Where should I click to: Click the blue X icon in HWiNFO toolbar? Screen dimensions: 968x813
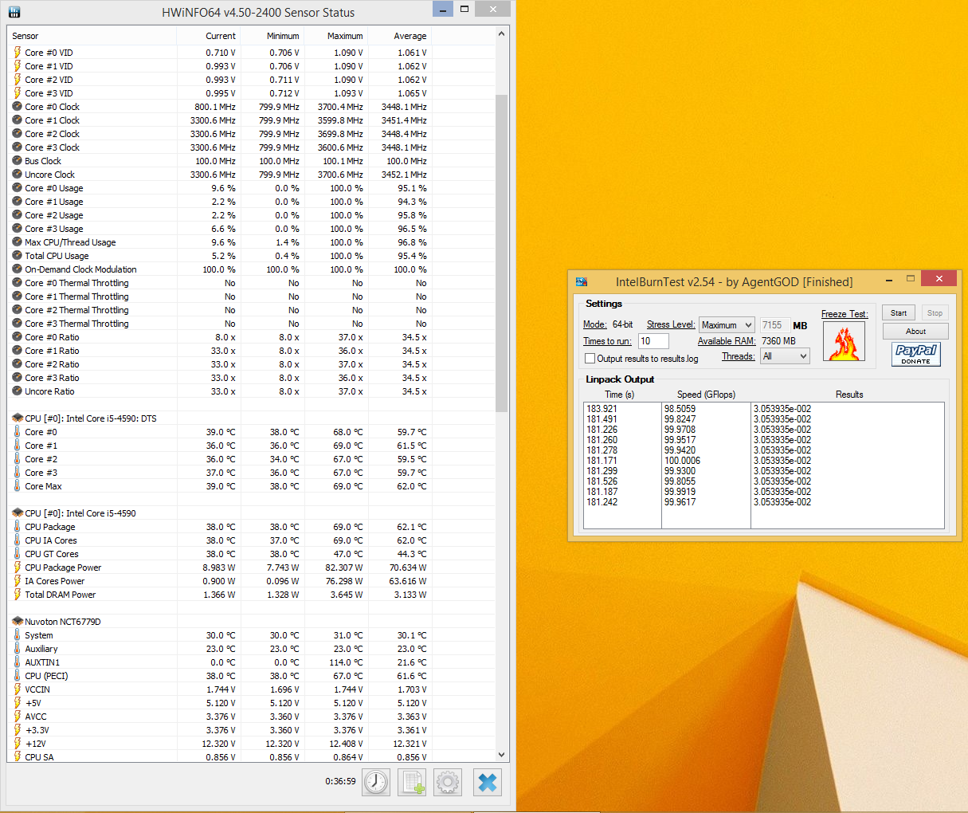coord(487,783)
